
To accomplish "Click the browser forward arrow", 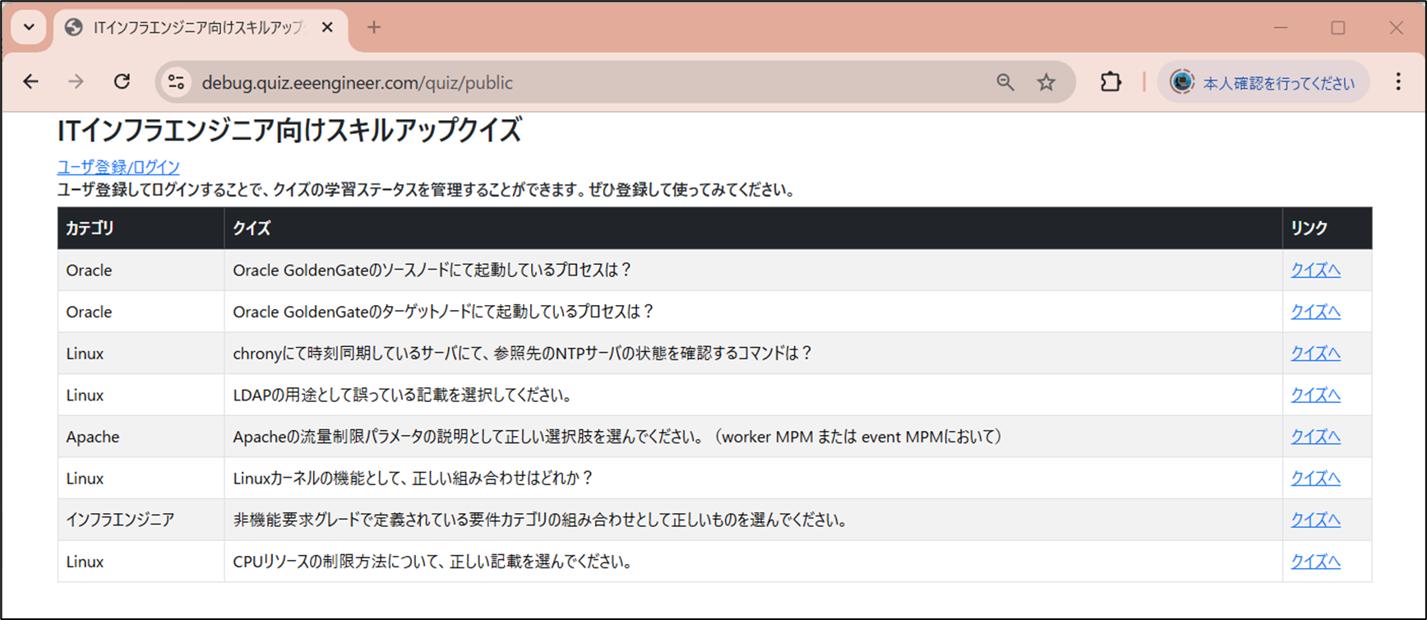I will pos(76,82).
